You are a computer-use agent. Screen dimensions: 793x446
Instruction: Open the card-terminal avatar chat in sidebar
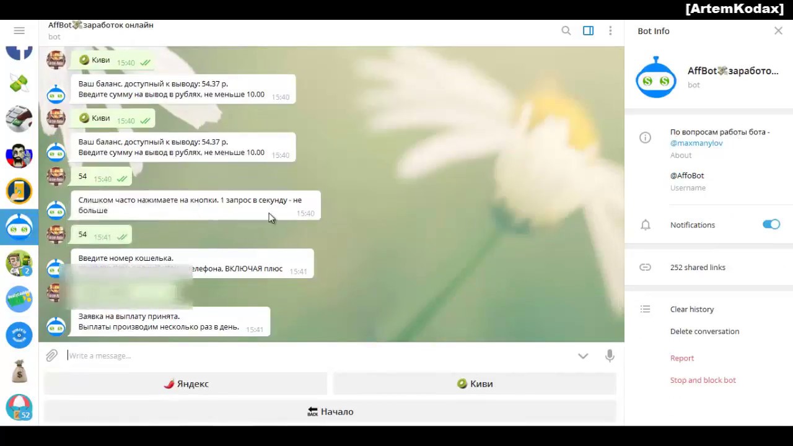coord(19,119)
